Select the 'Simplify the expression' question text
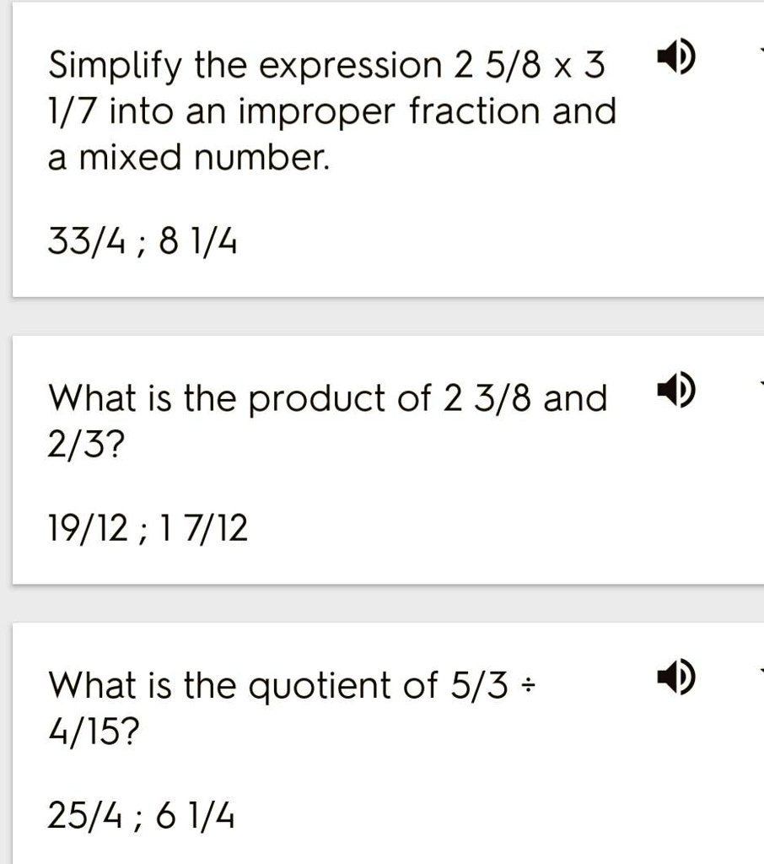The height and width of the screenshot is (864, 764). click(x=332, y=111)
